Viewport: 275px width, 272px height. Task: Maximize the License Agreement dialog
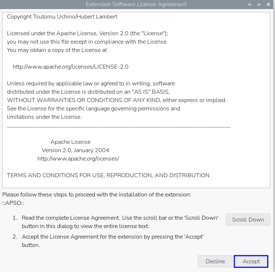point(259,5)
